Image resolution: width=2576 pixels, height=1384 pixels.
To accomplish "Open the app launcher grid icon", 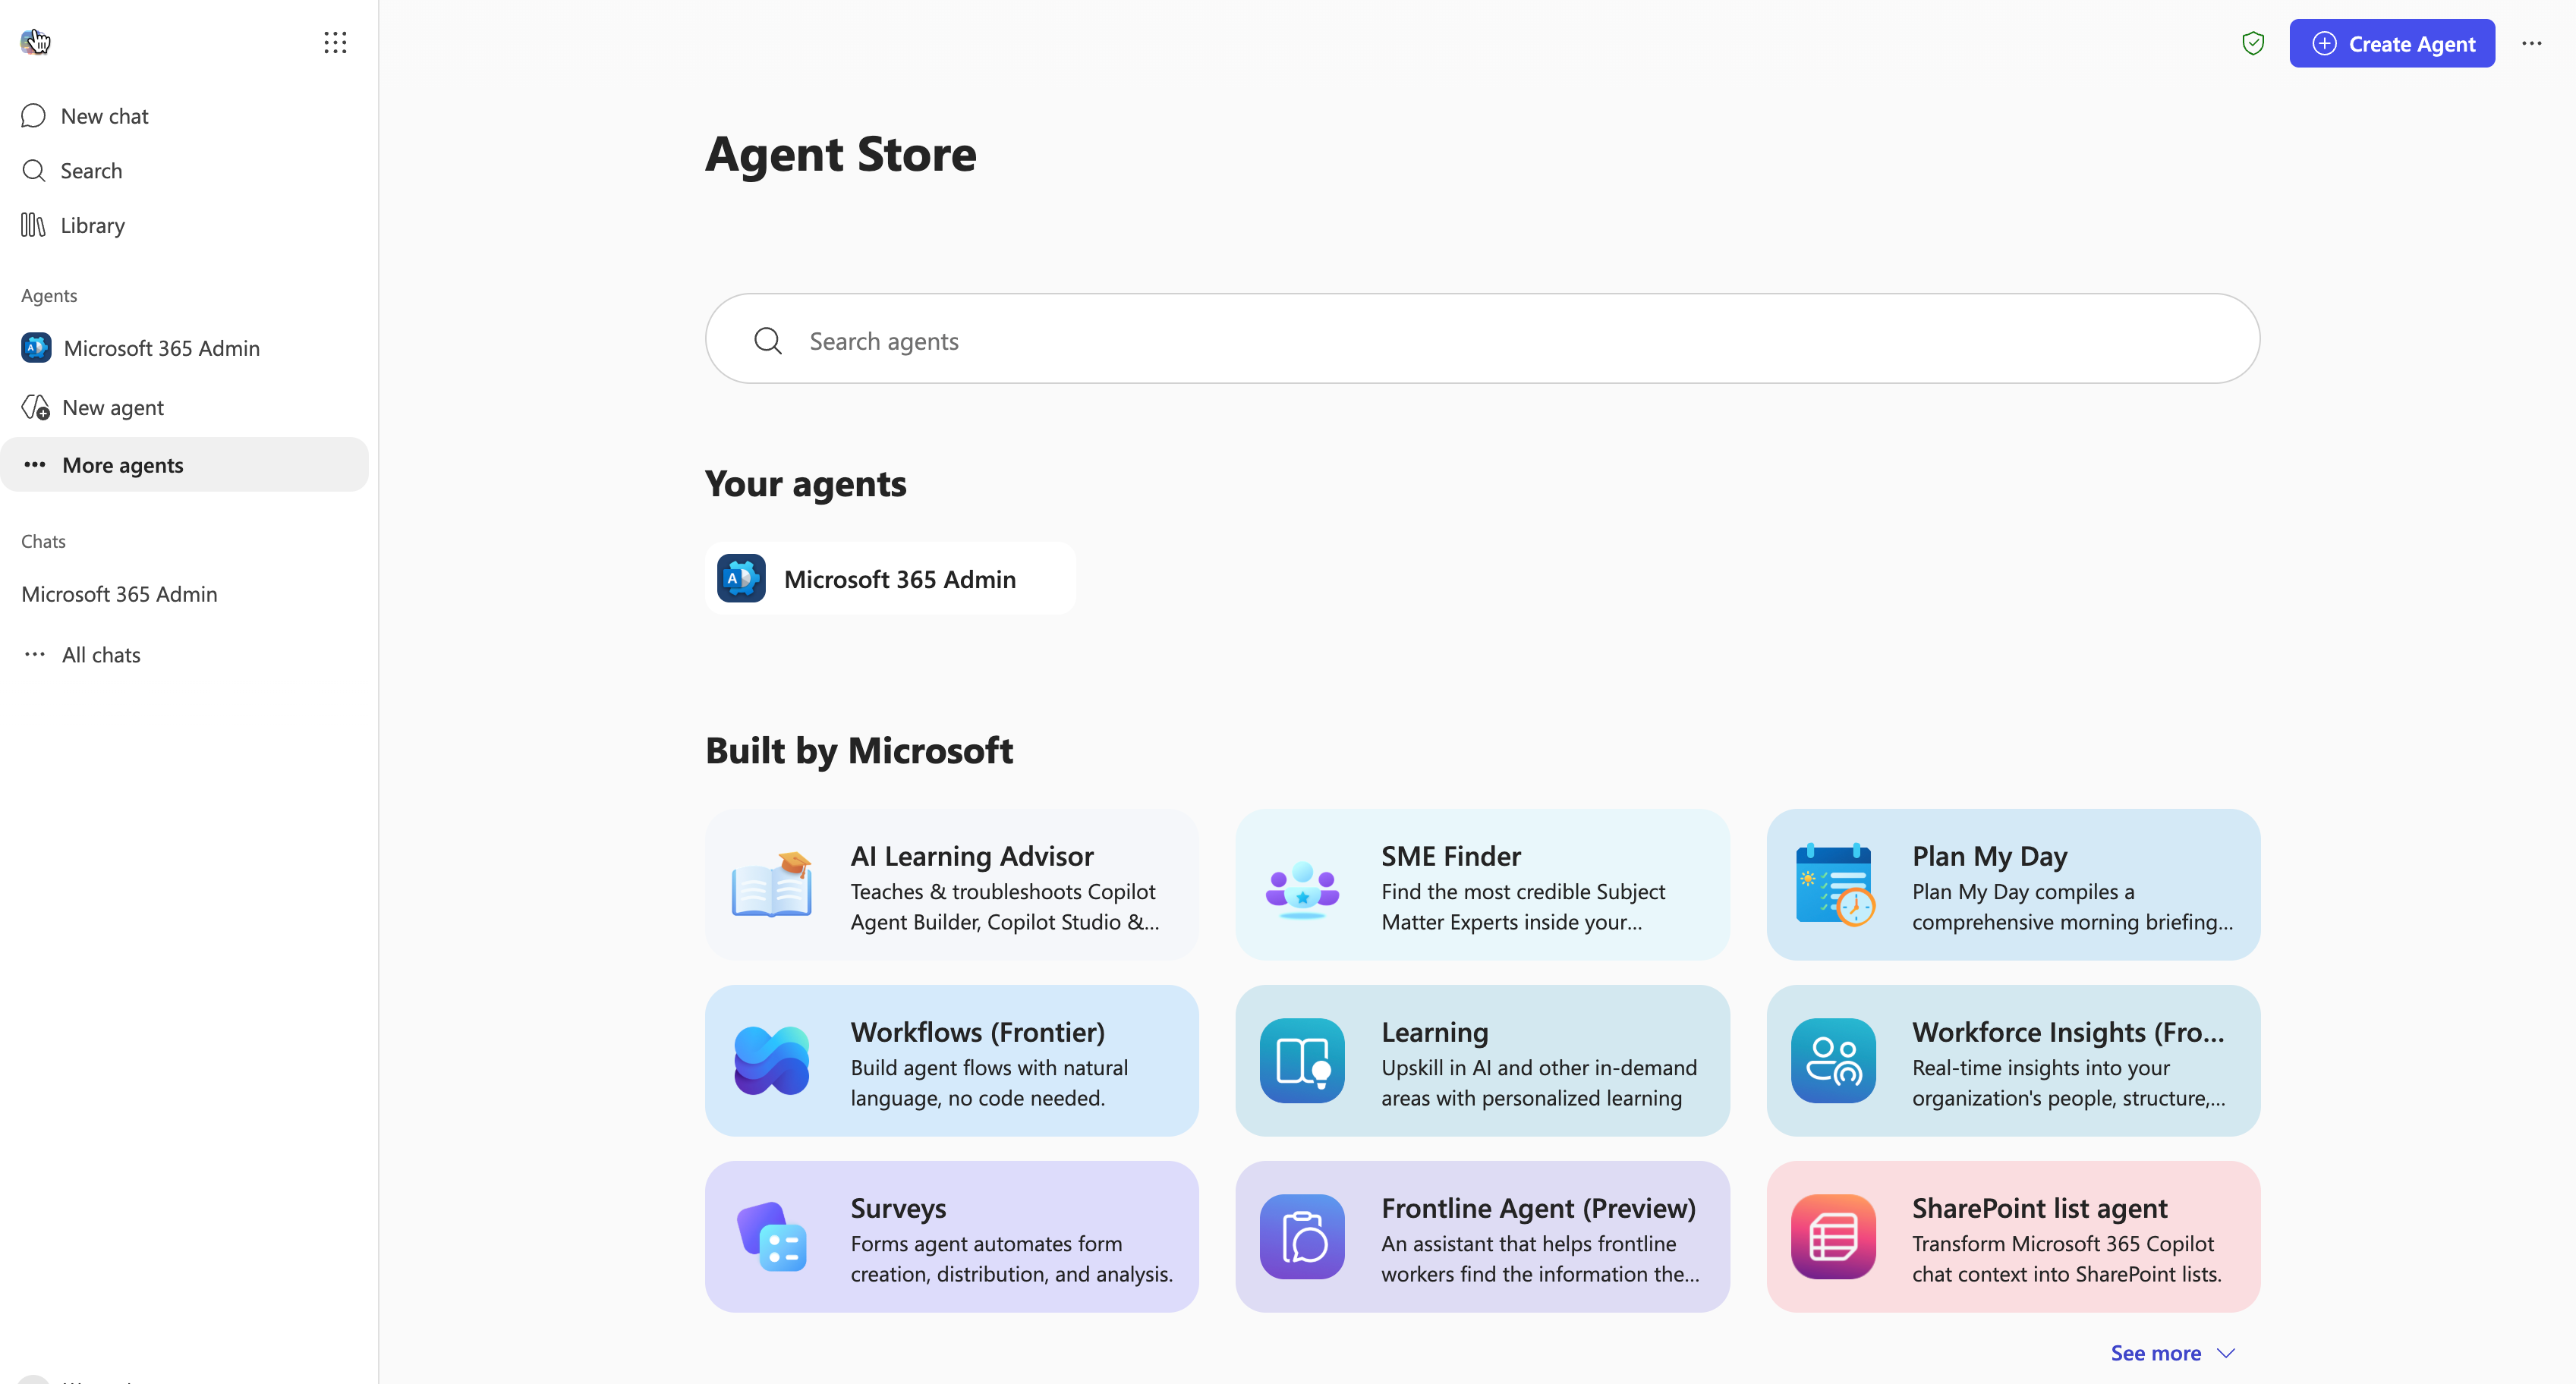I will coord(335,42).
